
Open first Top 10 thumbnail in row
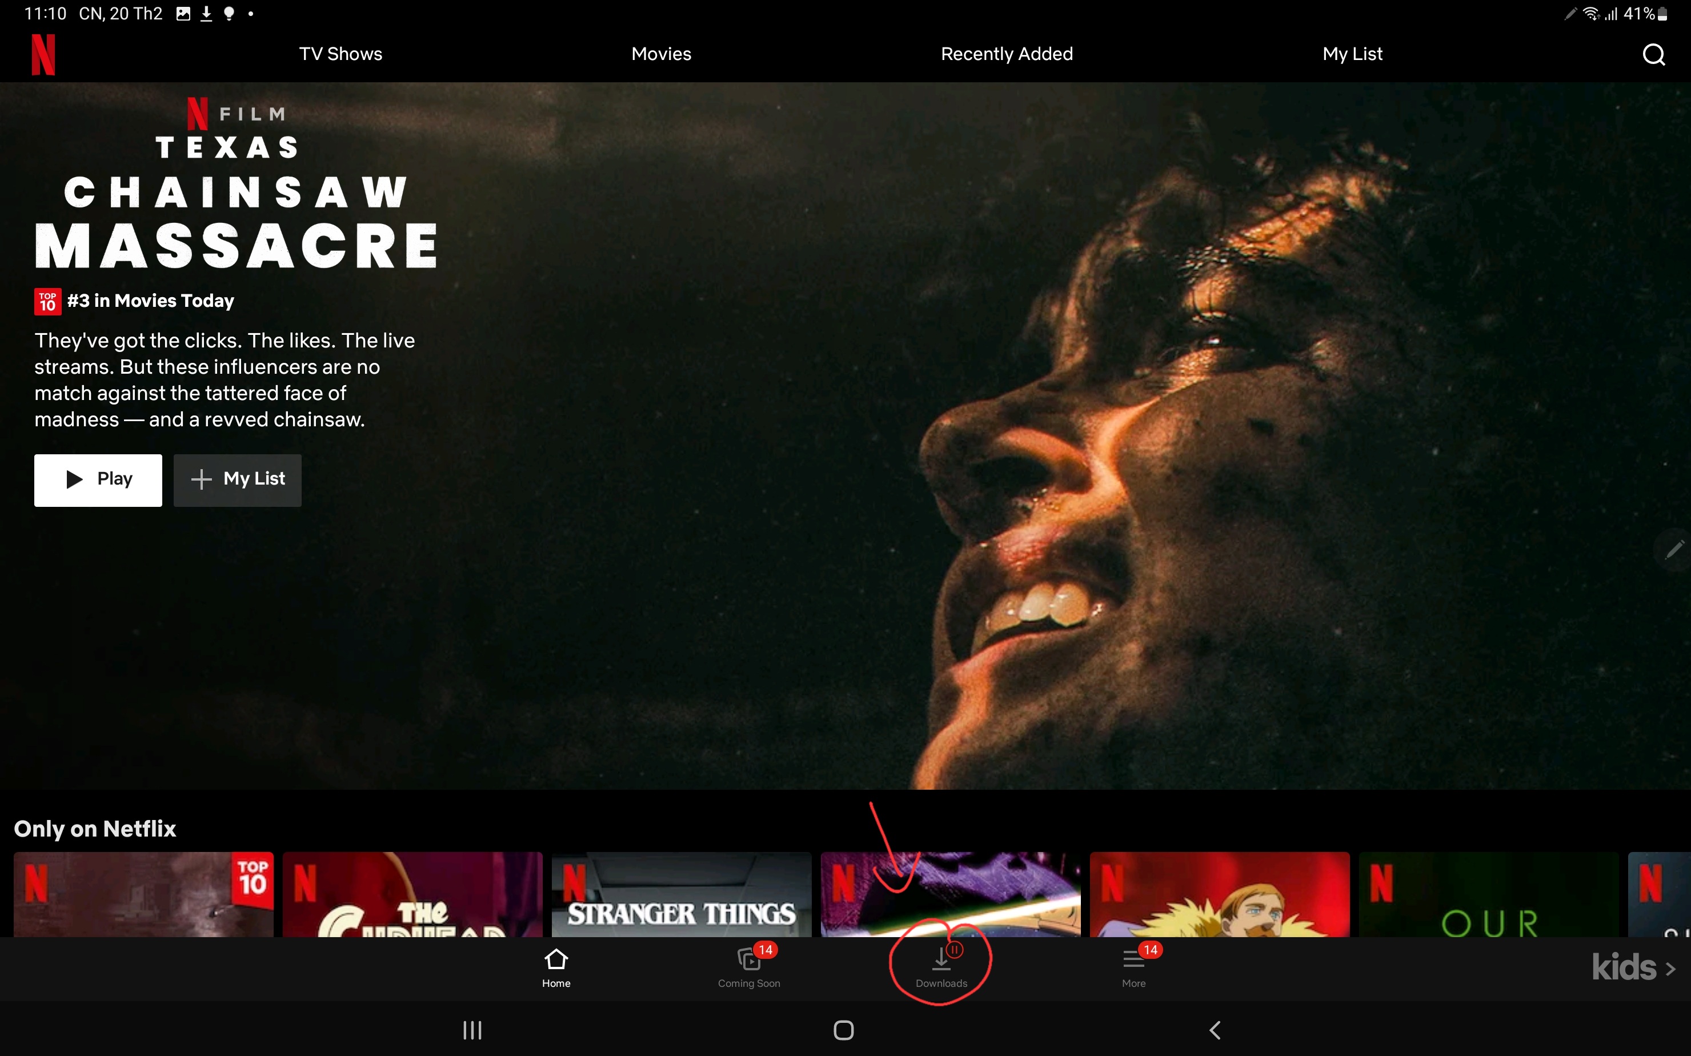click(x=144, y=894)
